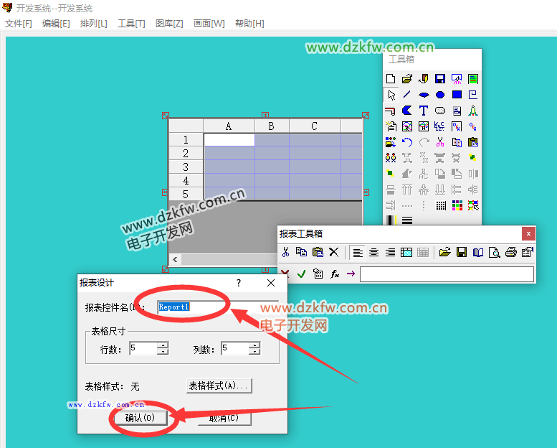
Task: Open the multicolor palette grid icon
Action: (457, 205)
